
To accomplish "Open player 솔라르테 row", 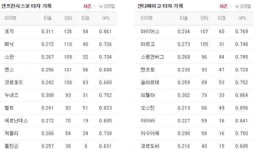I will [194, 82].
